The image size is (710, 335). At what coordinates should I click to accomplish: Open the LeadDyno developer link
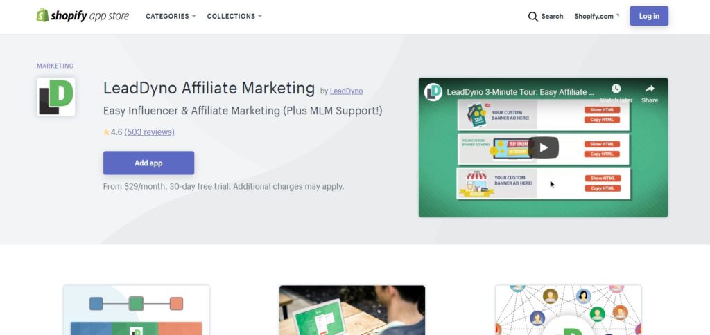(x=347, y=91)
